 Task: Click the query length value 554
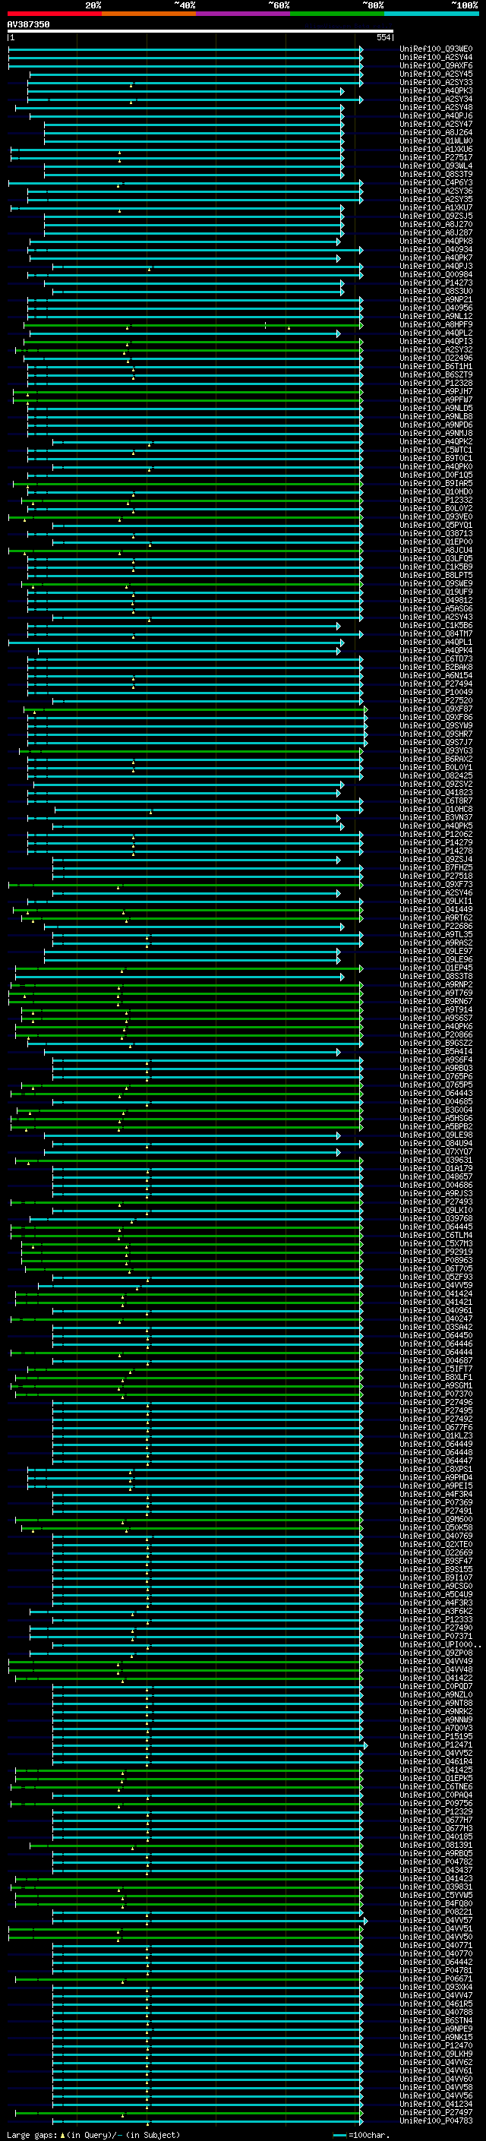[x=383, y=37]
